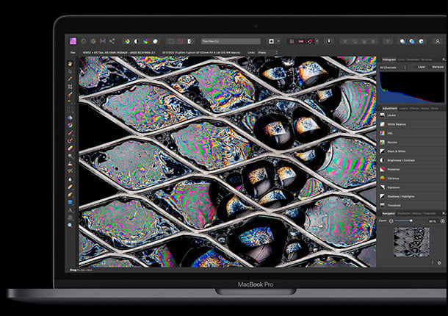Toggle Snapping with the magnet icon
448x316 pixels.
[x=310, y=41]
